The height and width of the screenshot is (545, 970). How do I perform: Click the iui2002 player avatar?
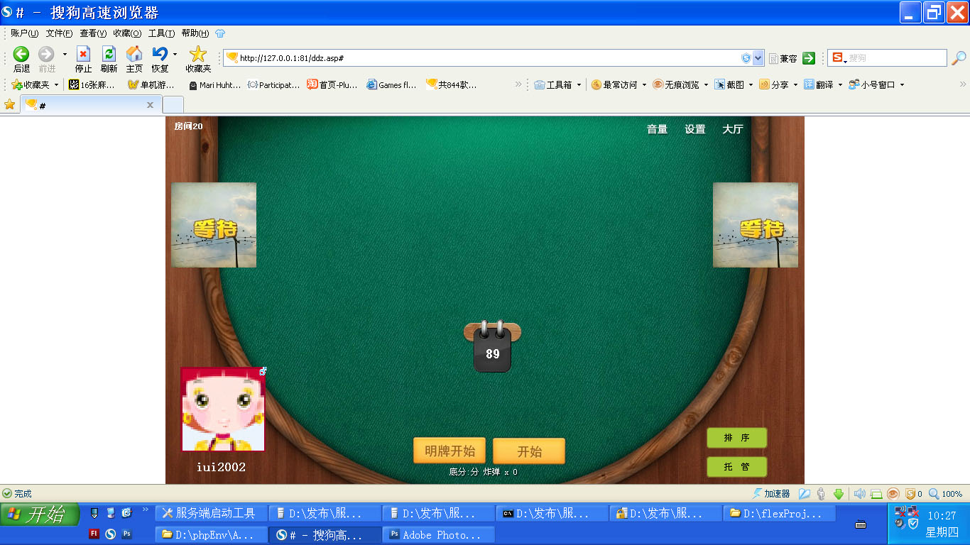[223, 409]
